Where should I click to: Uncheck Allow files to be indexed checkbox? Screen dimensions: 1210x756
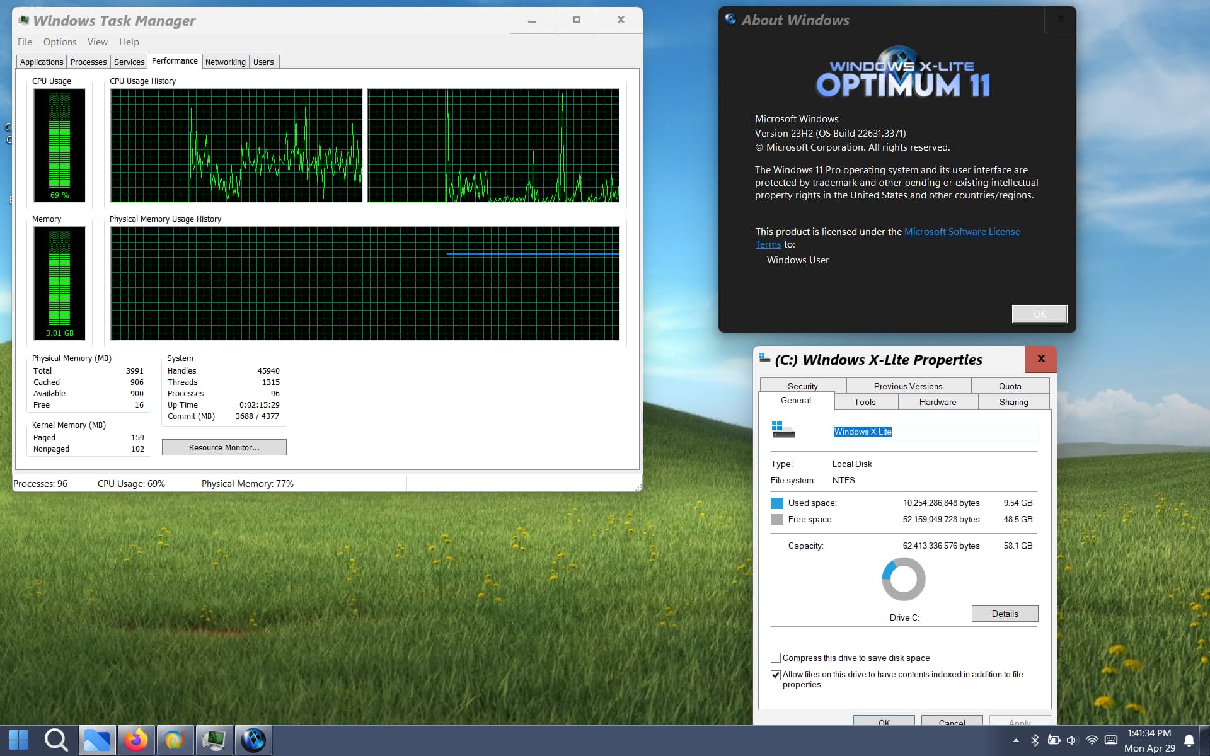(776, 675)
